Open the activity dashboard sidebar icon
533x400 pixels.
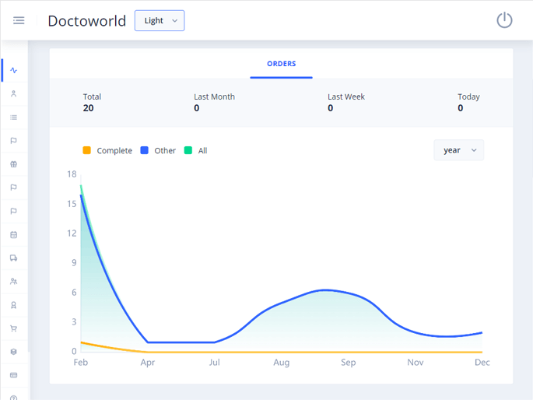pyautogui.click(x=14, y=70)
